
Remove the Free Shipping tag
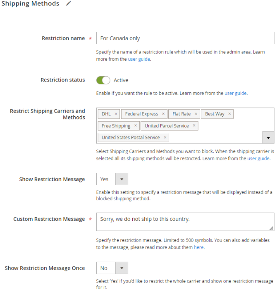pos(136,126)
